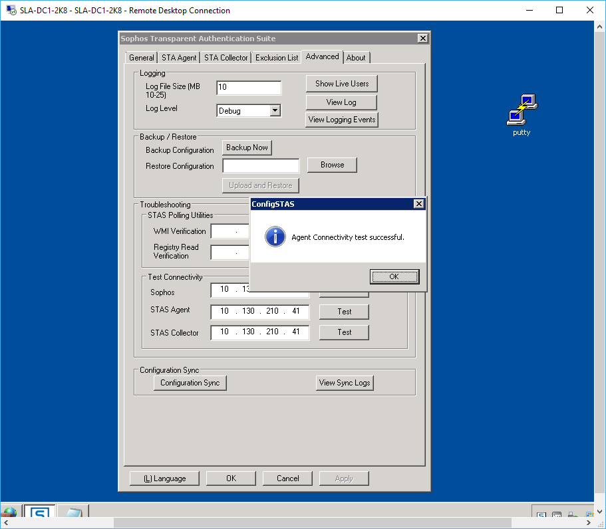
Task: Click the Log File Size input field
Action: tap(249, 88)
